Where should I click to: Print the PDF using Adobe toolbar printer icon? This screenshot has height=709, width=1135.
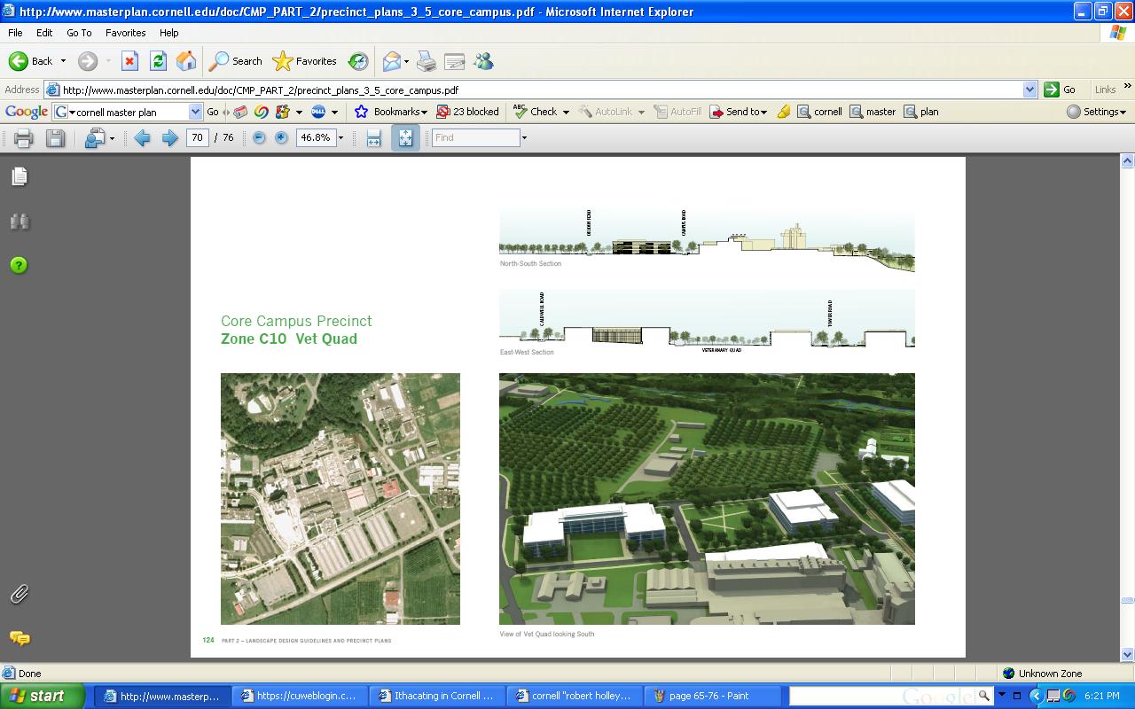pos(24,138)
